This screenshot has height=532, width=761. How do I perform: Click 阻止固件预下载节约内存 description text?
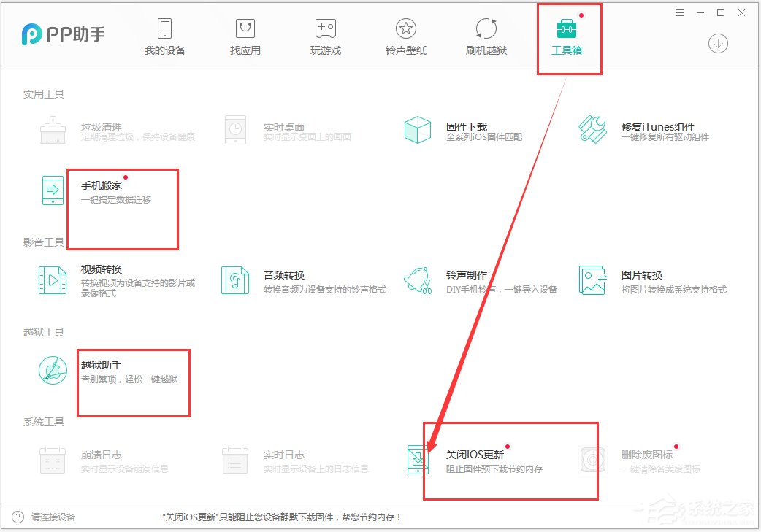(x=494, y=469)
